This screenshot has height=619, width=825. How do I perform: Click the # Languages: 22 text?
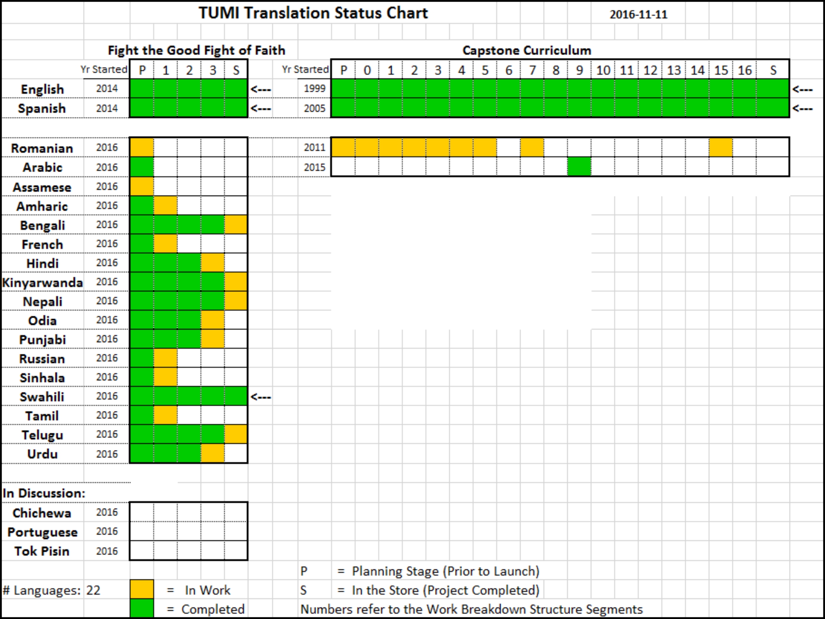pos(41,589)
